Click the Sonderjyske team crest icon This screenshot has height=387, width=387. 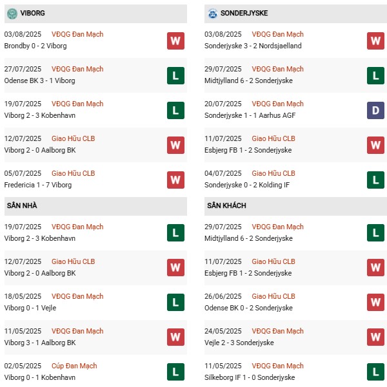tap(212, 13)
